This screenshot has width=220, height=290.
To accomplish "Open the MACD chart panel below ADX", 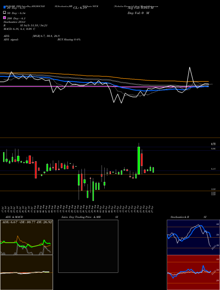I will [x=26, y=272].
